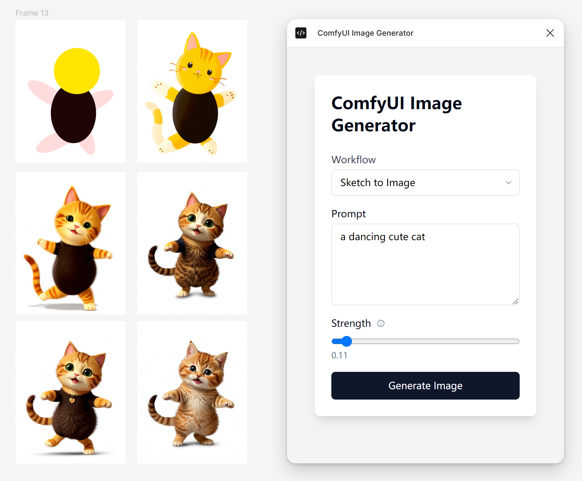Click the Strength slider handle
Viewport: 582px width, 481px height.
point(346,341)
